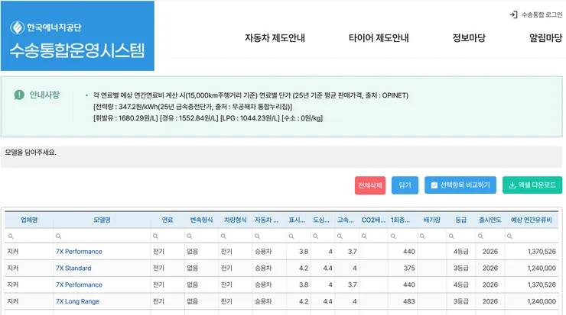
Task: Click 2026 in the 7X Standard row
Action: coord(490,268)
